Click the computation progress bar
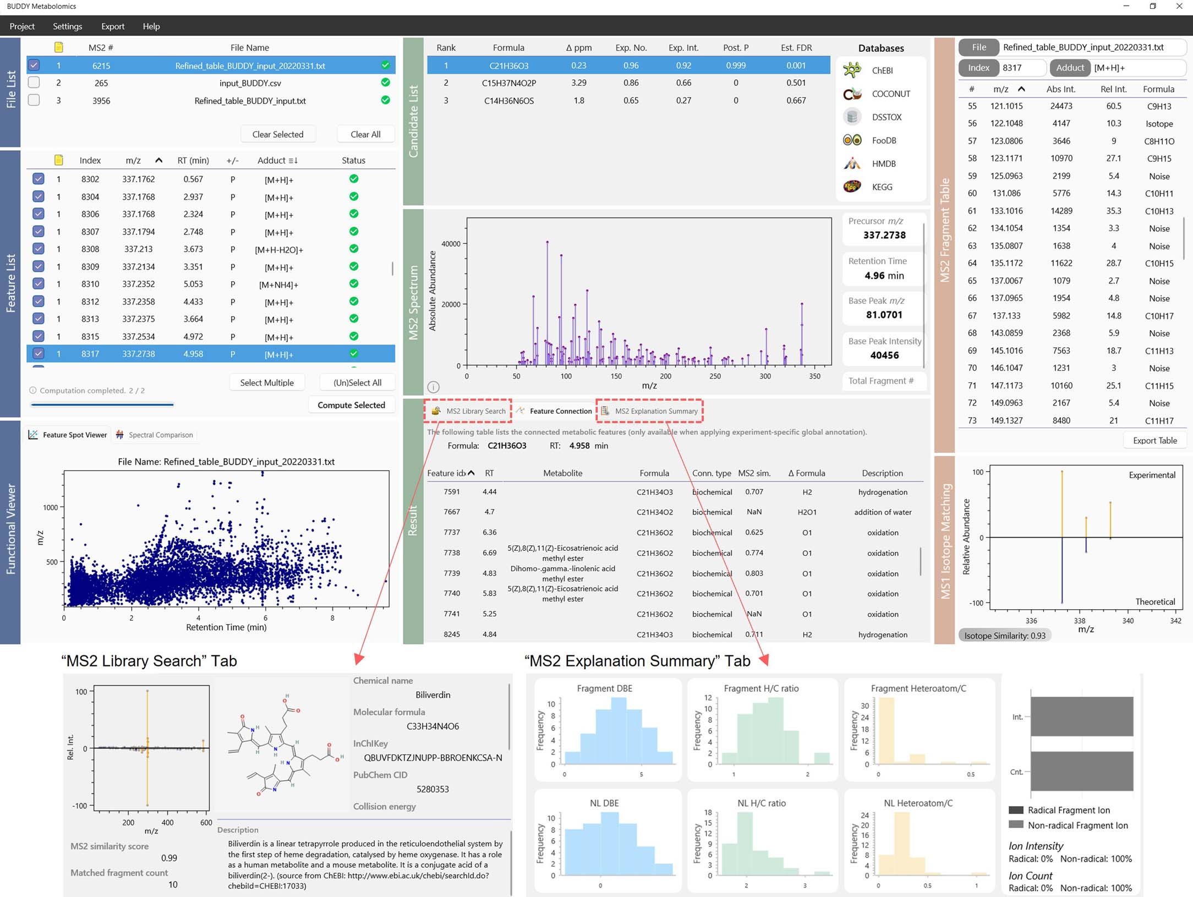 tap(102, 404)
